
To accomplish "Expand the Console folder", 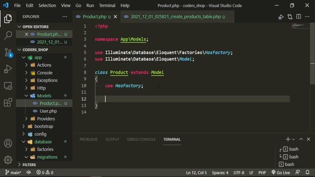I will [x=26, y=73].
